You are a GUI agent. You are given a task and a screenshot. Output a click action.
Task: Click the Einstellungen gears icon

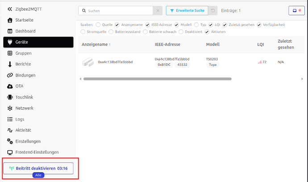10,141
